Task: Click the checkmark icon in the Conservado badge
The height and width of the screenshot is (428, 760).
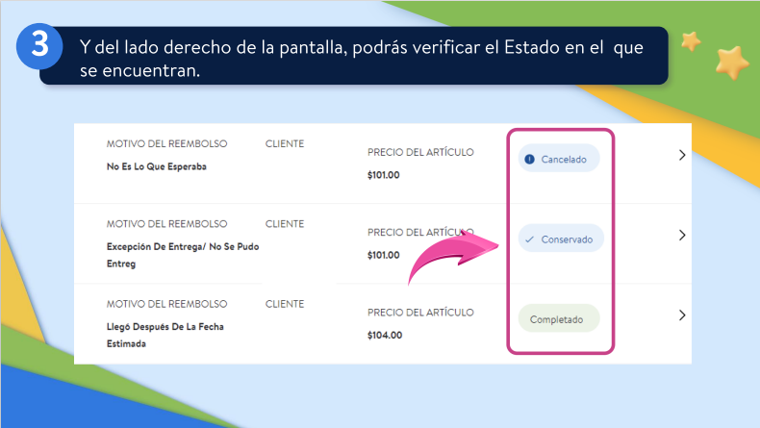Action: coord(529,239)
